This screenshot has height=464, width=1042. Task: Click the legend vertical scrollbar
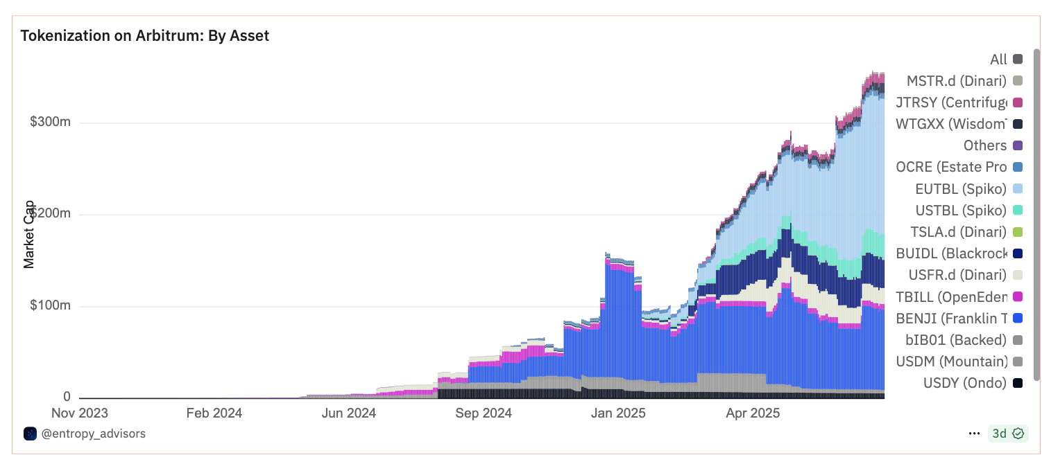click(x=1036, y=215)
